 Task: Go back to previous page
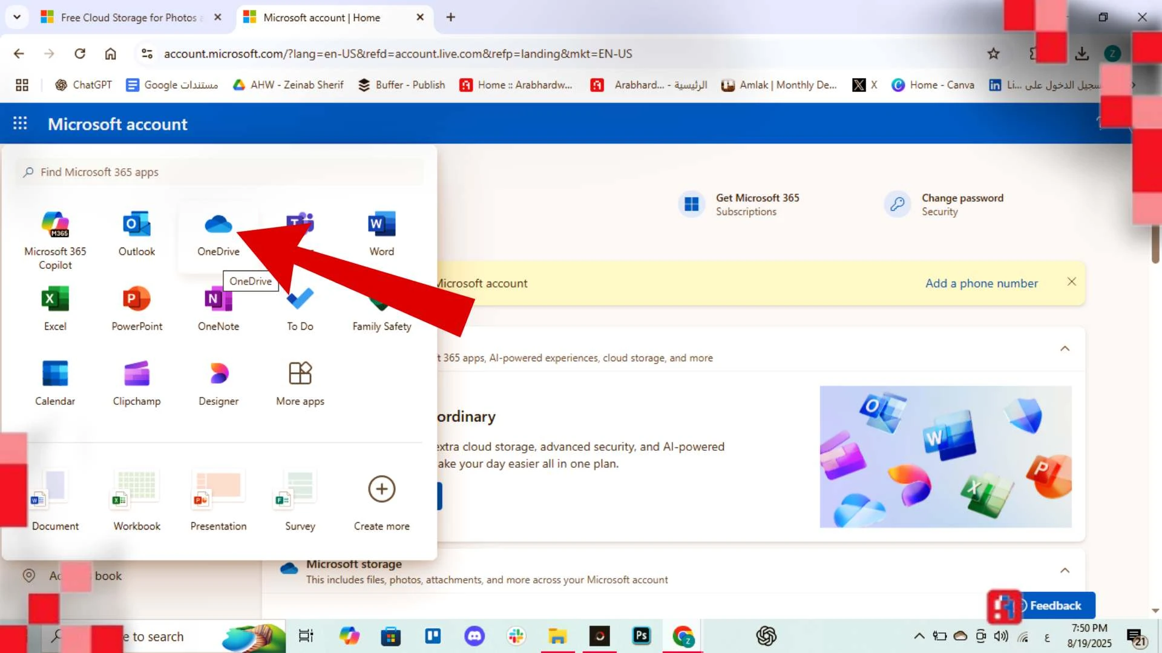(x=19, y=54)
